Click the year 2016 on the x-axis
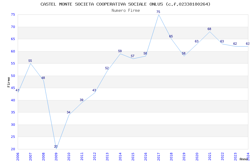Image resolution: width=251 pixels, height=162 pixels. pos(146,156)
